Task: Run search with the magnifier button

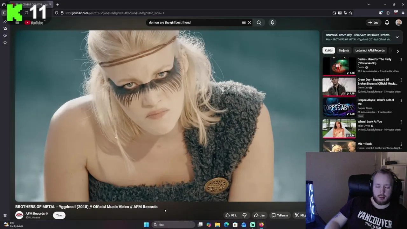Action: click(259, 23)
